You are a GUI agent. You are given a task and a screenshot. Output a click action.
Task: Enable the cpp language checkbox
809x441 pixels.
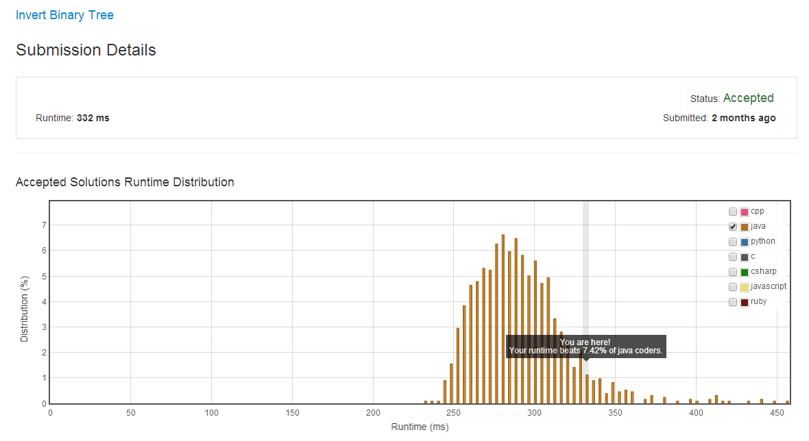click(x=733, y=212)
